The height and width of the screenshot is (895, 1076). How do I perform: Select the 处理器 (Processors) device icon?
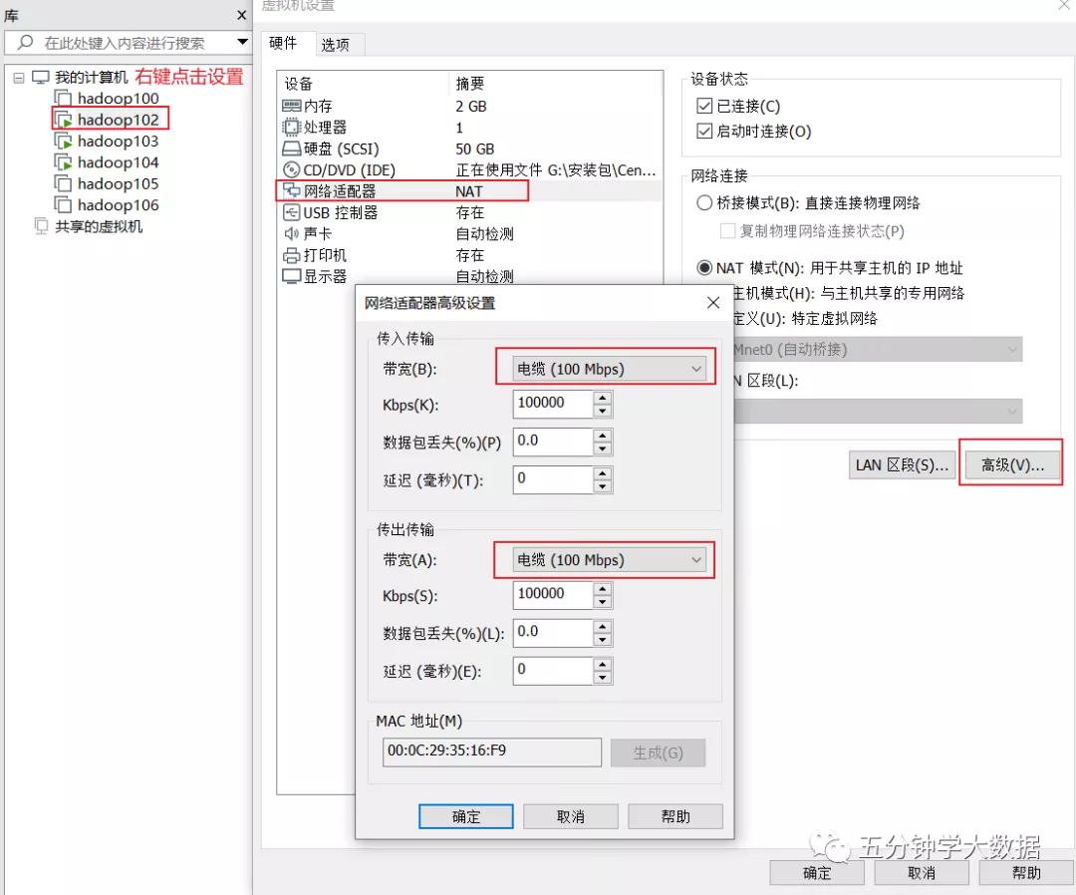click(289, 127)
